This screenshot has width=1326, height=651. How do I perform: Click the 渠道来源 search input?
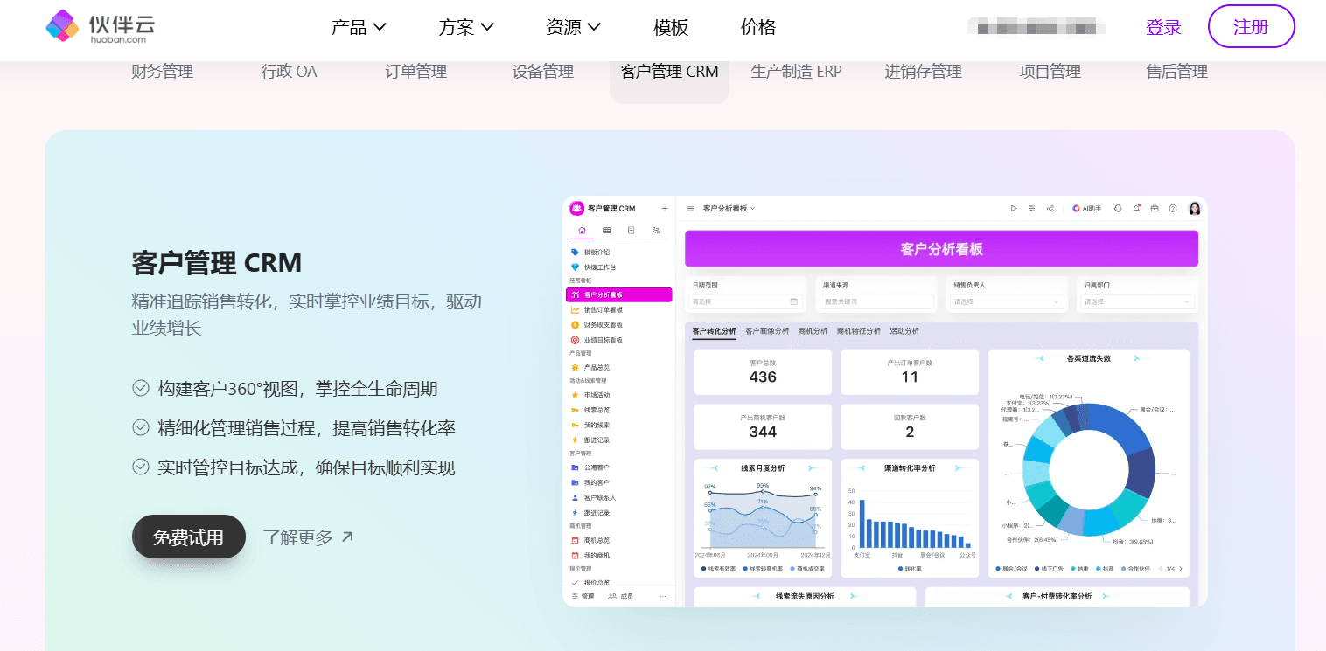(876, 301)
